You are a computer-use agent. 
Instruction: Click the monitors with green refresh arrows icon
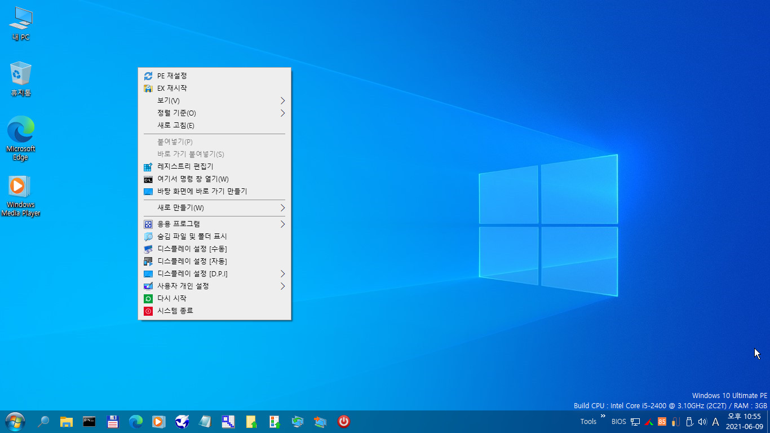click(298, 421)
